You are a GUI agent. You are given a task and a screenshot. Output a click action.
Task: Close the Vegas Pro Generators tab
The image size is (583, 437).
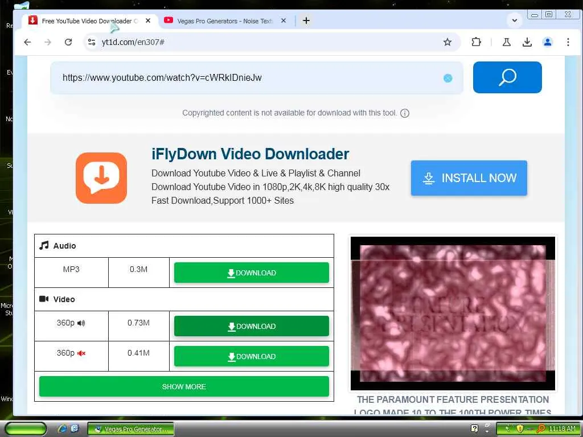[x=284, y=21]
